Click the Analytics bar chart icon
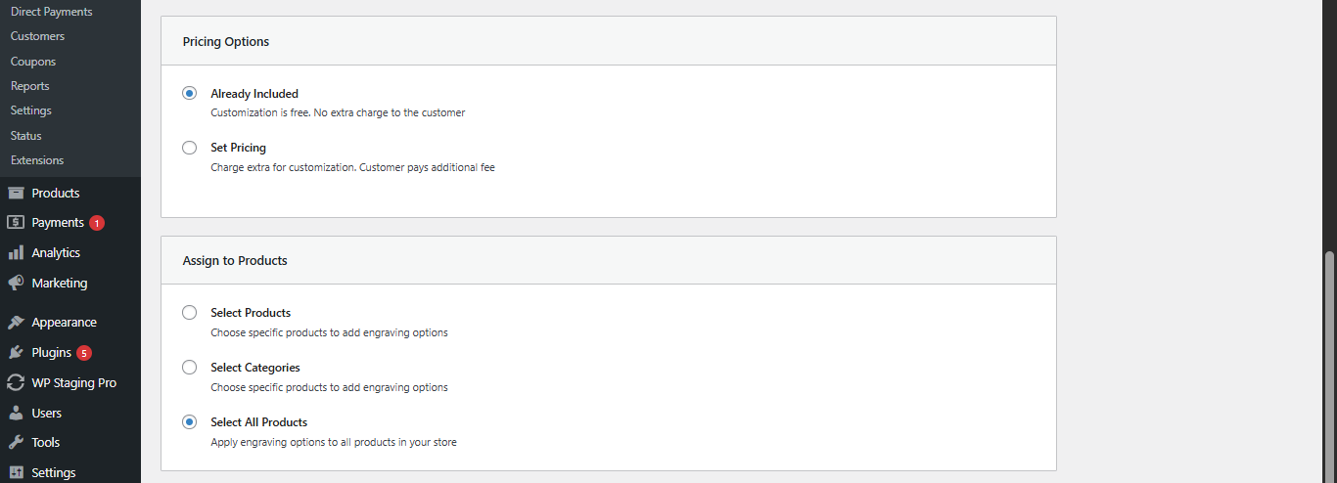Viewport: 1337px width, 483px height. tap(16, 252)
